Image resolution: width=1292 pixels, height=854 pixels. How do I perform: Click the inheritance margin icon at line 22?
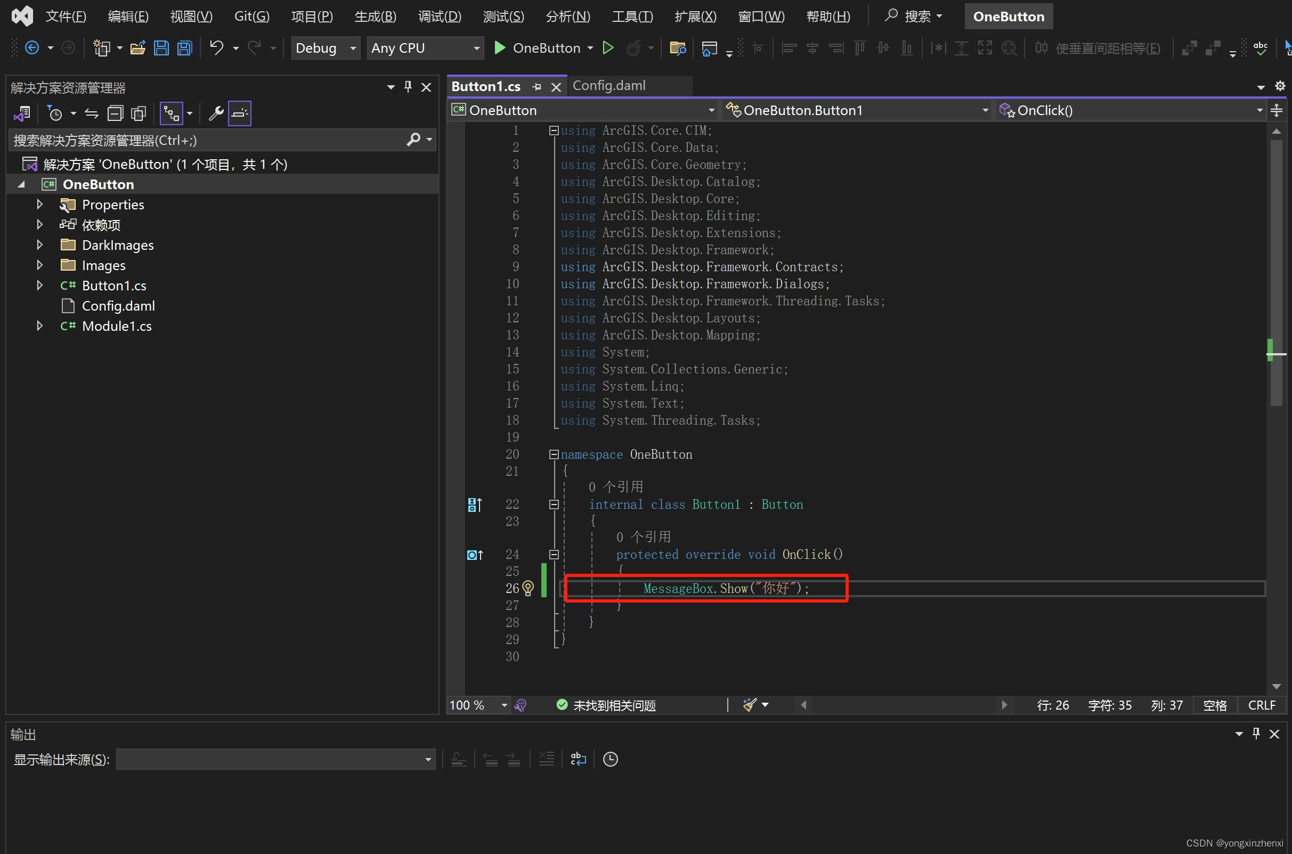474,505
